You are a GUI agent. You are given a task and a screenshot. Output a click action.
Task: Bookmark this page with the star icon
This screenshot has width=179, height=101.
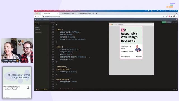[166, 16]
